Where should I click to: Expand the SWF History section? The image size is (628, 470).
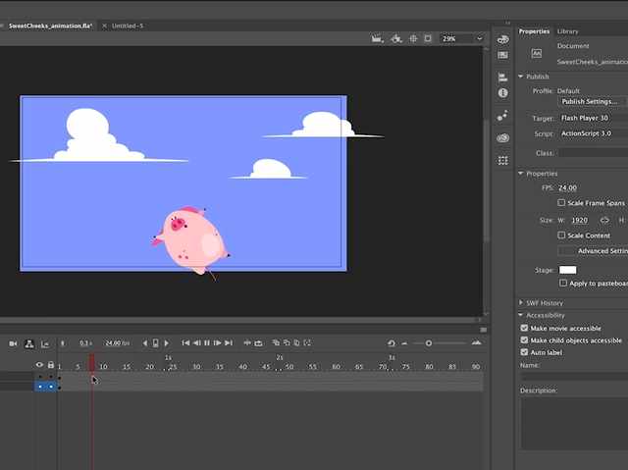(521, 302)
